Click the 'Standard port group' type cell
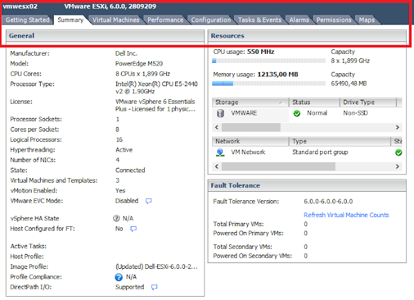 (x=320, y=152)
